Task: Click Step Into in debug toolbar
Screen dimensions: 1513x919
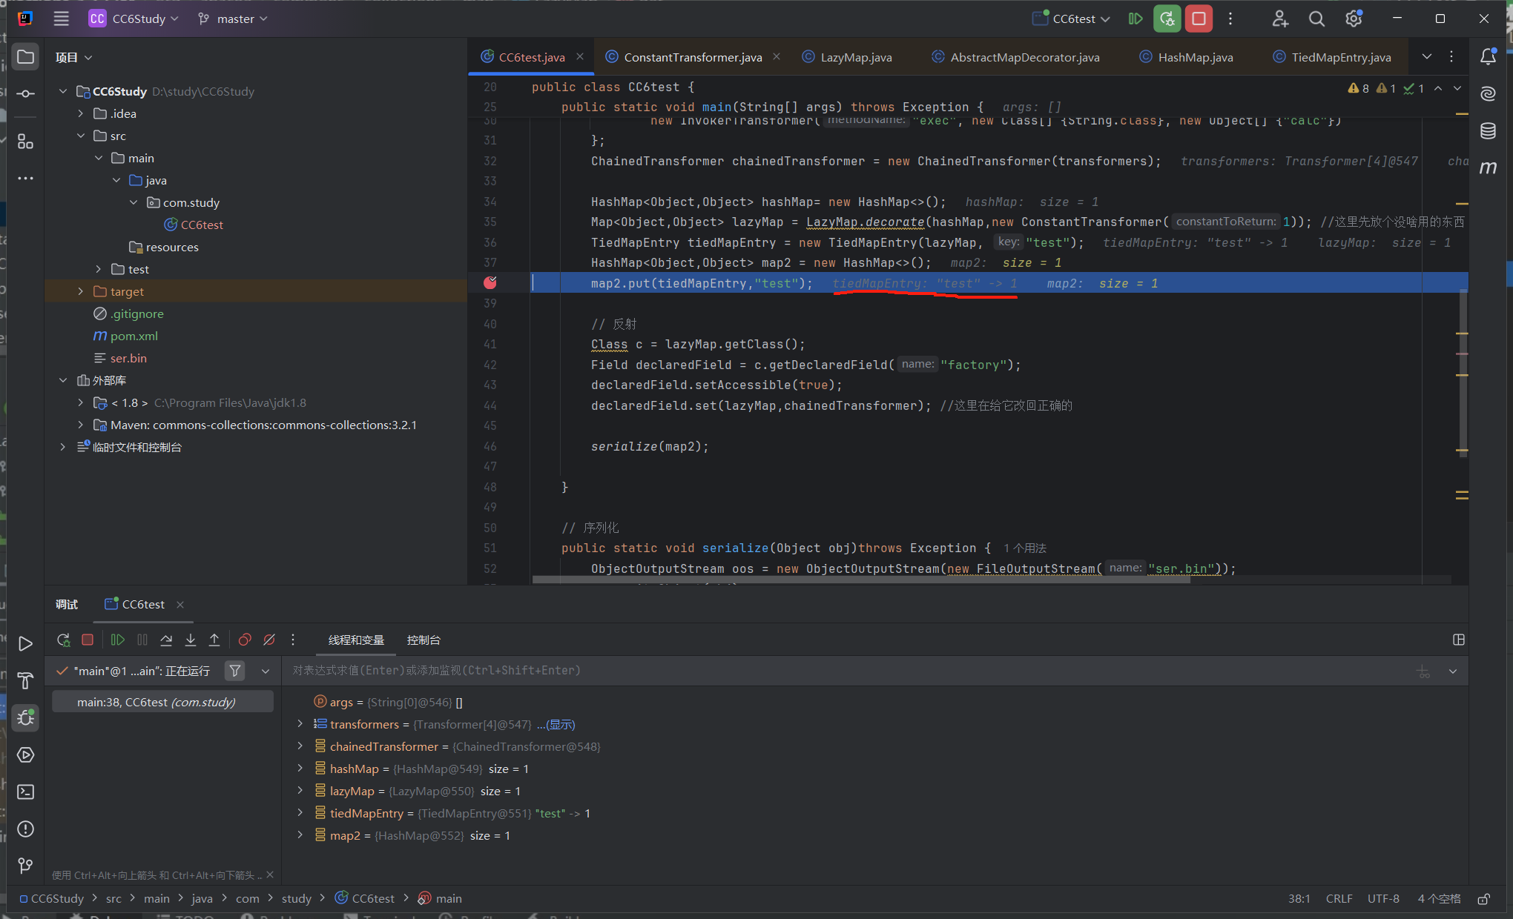Action: tap(191, 640)
